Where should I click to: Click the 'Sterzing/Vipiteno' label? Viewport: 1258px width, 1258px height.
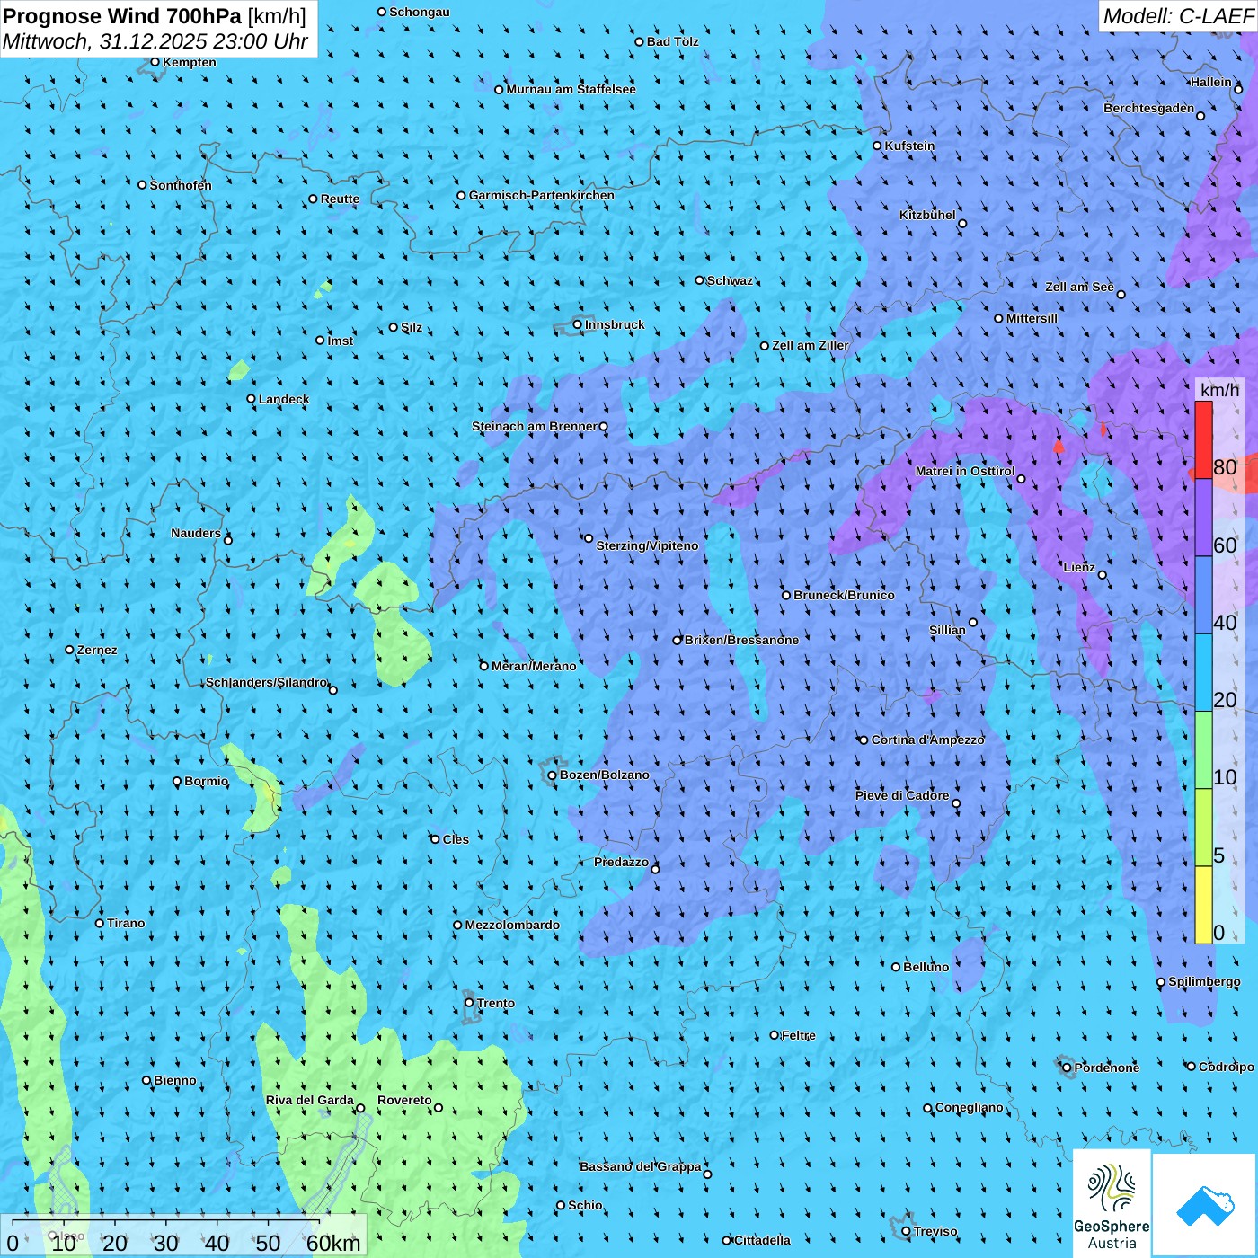(647, 545)
